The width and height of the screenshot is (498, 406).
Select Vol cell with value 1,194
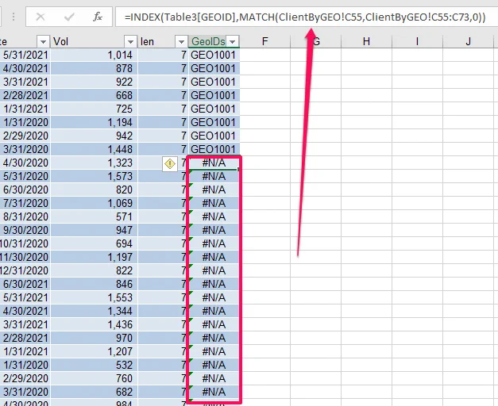point(94,122)
